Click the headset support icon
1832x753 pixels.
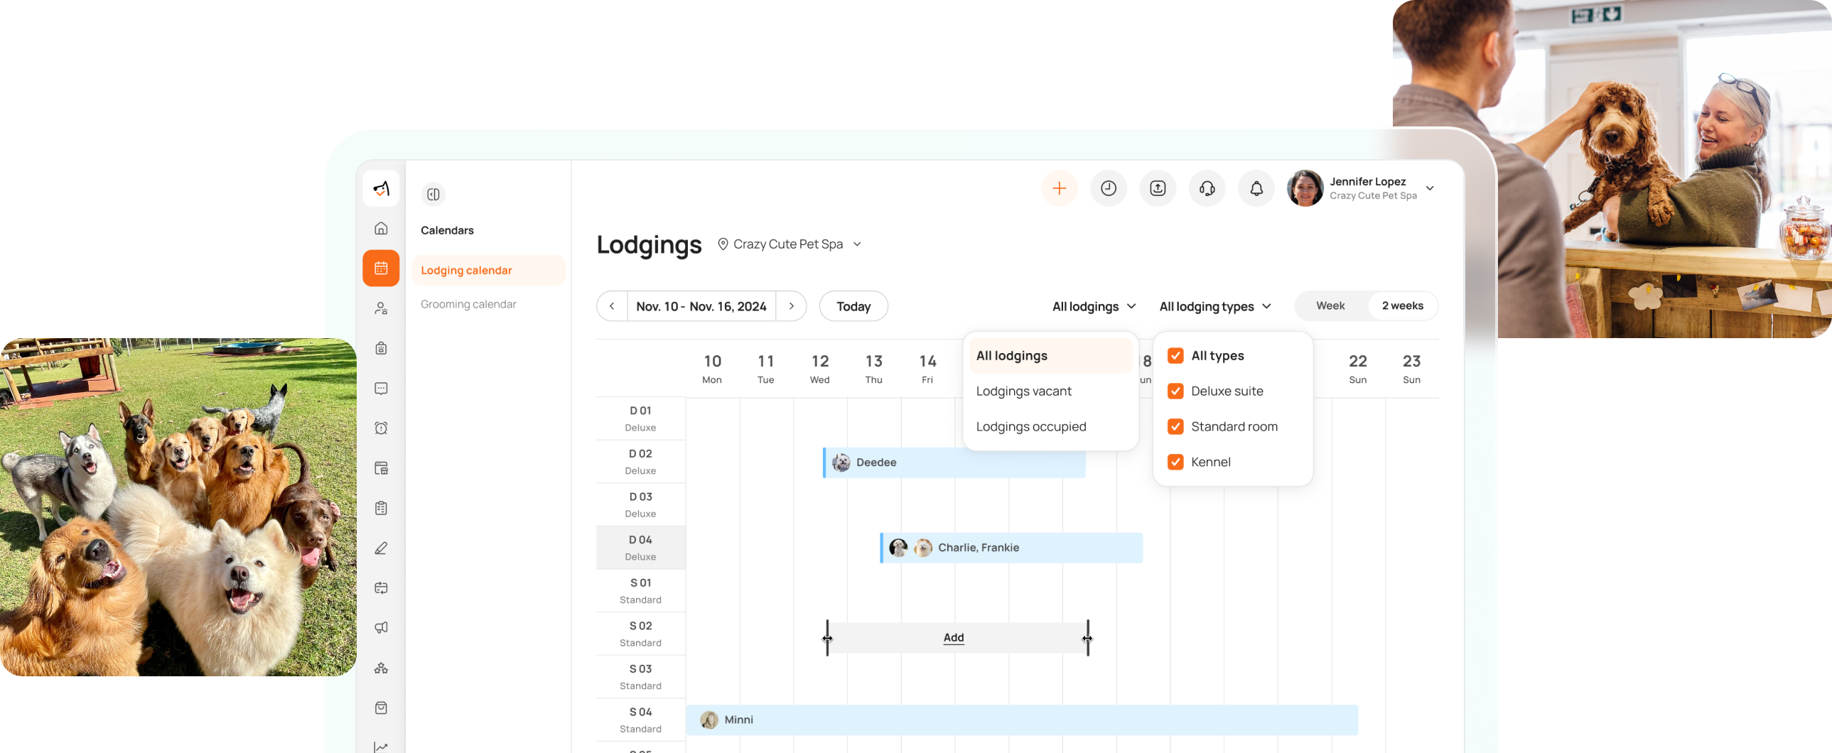(x=1207, y=188)
